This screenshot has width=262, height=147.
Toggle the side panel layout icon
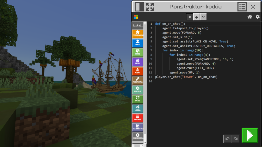point(139,7)
